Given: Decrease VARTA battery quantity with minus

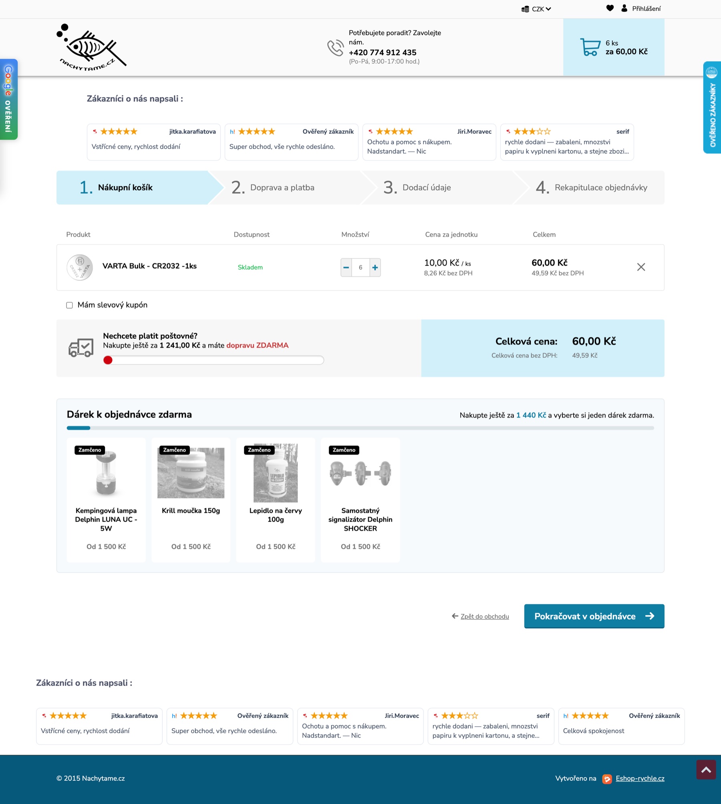Looking at the screenshot, I should [x=346, y=267].
